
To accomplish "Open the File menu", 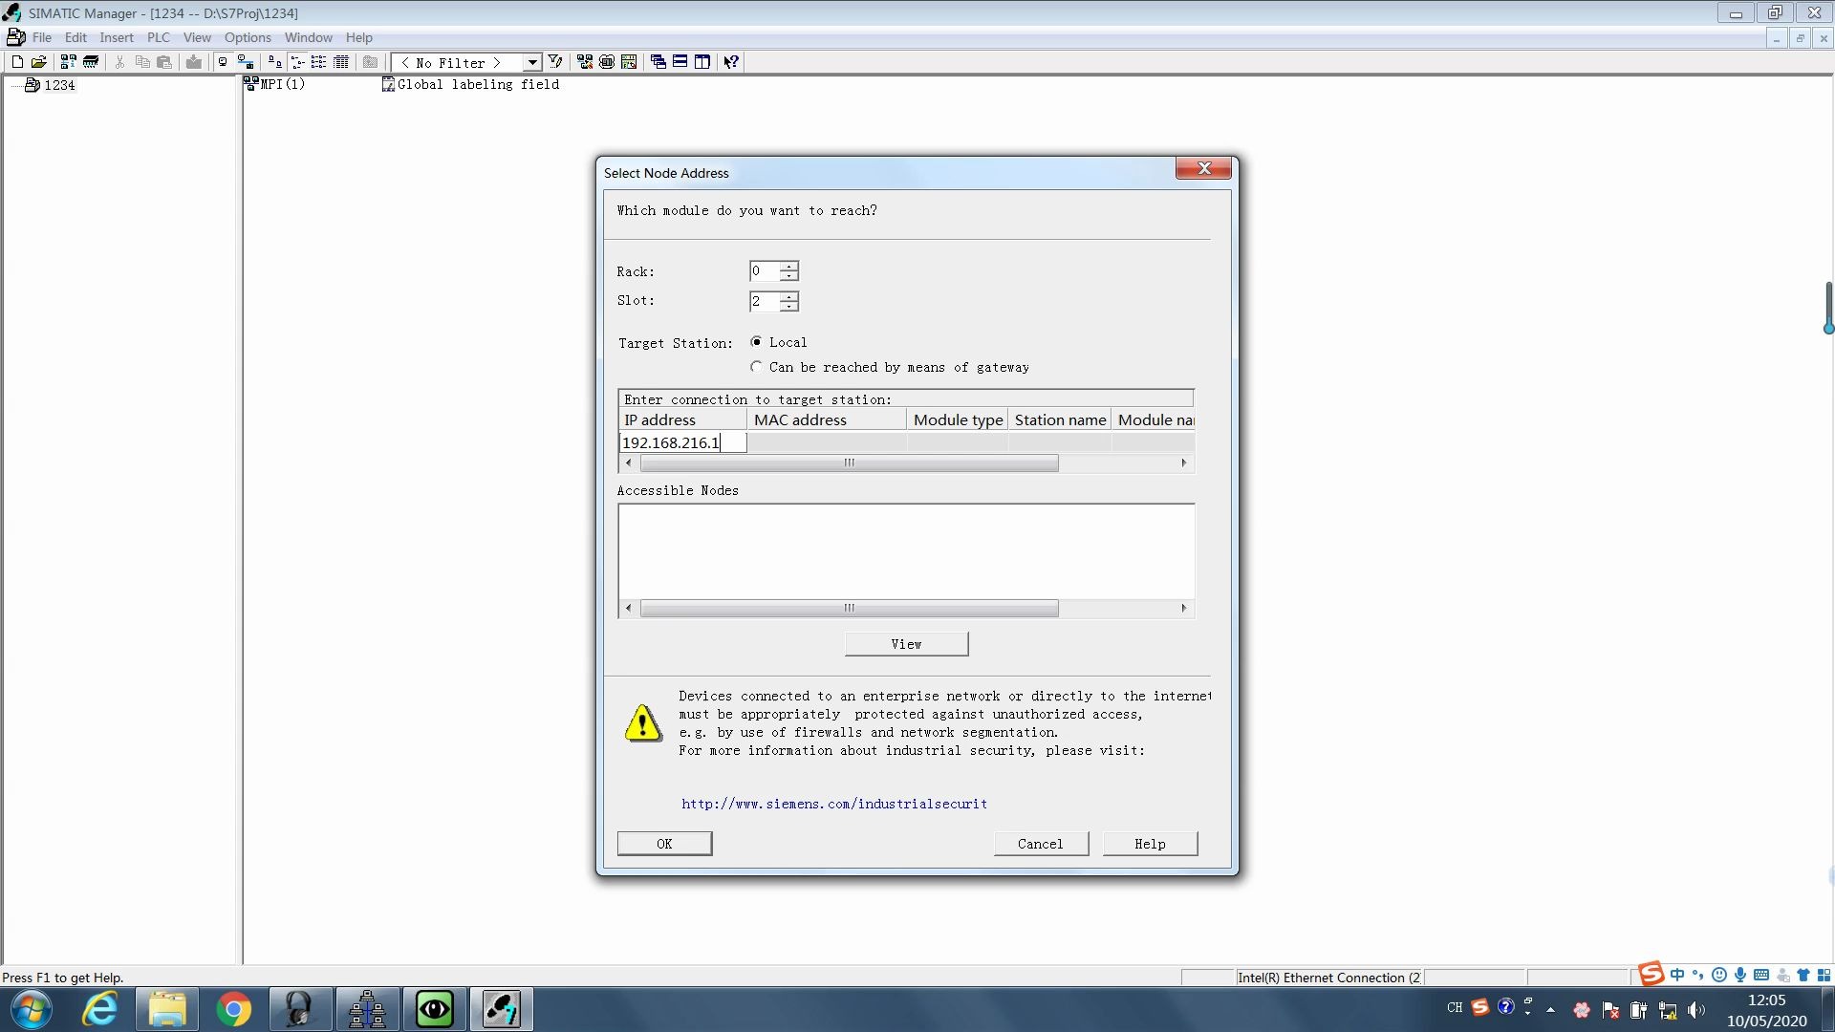I will [x=42, y=37].
